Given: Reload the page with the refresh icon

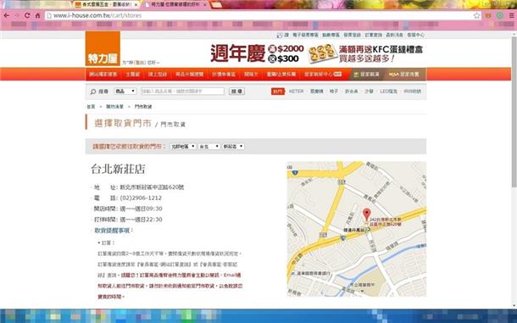Looking at the screenshot, I should click(27, 15).
